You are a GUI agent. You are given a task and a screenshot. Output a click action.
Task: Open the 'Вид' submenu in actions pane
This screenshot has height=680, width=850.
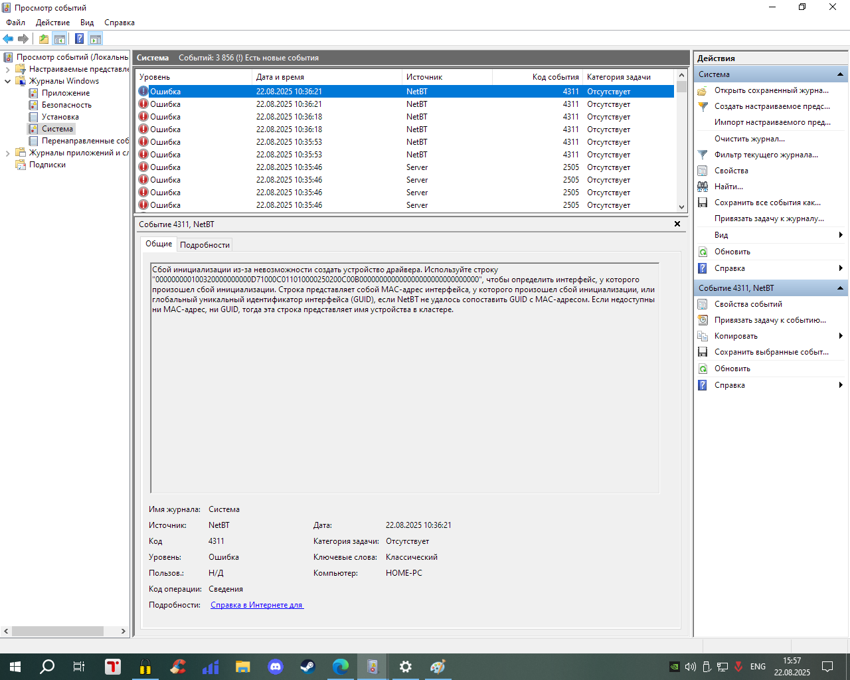pyautogui.click(x=770, y=235)
